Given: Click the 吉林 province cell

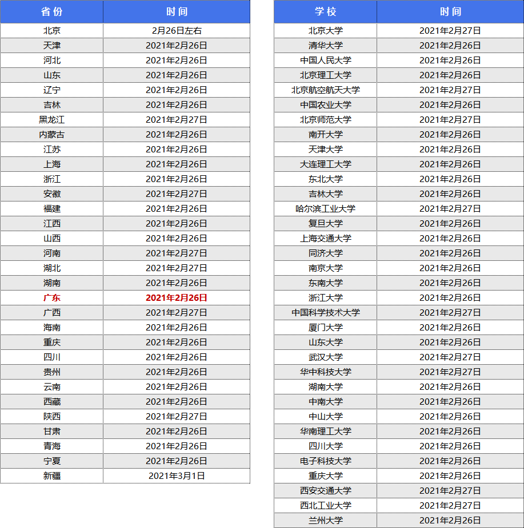Looking at the screenshot, I should pos(51,104).
